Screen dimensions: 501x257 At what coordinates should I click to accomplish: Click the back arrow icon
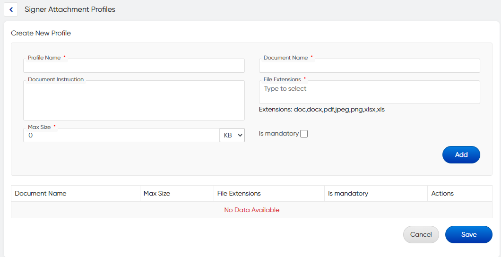(11, 9)
